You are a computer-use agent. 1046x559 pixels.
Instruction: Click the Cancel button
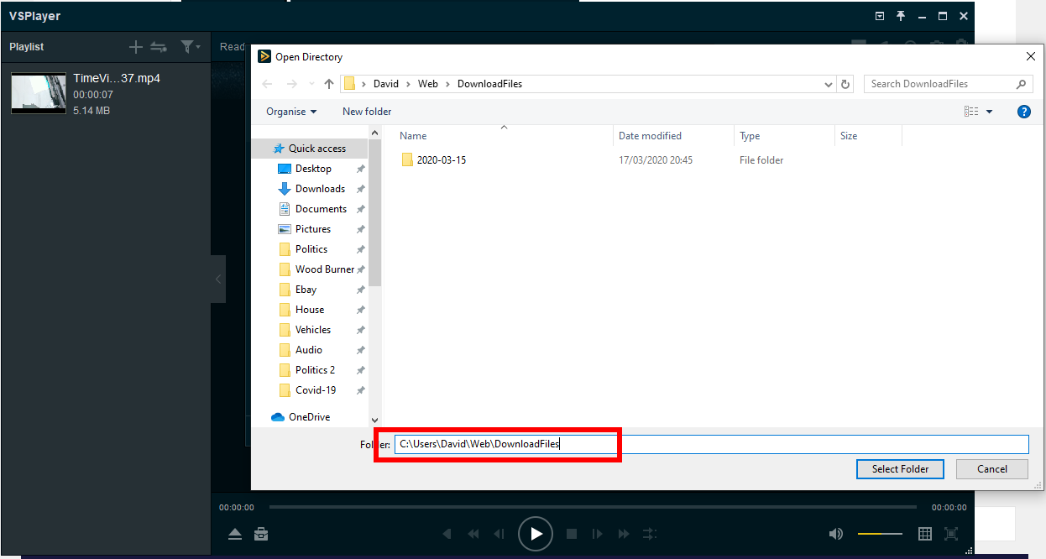(991, 469)
